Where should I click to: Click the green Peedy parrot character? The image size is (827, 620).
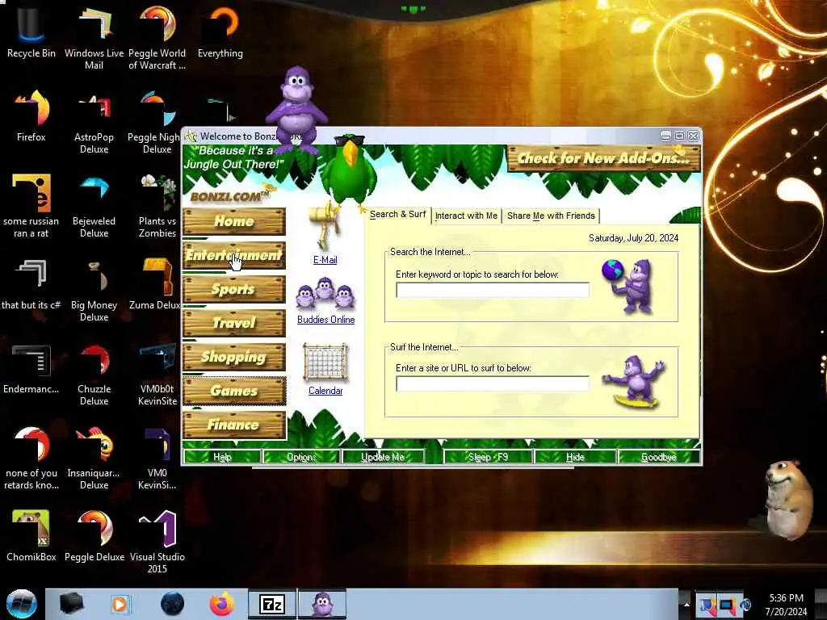tap(349, 170)
